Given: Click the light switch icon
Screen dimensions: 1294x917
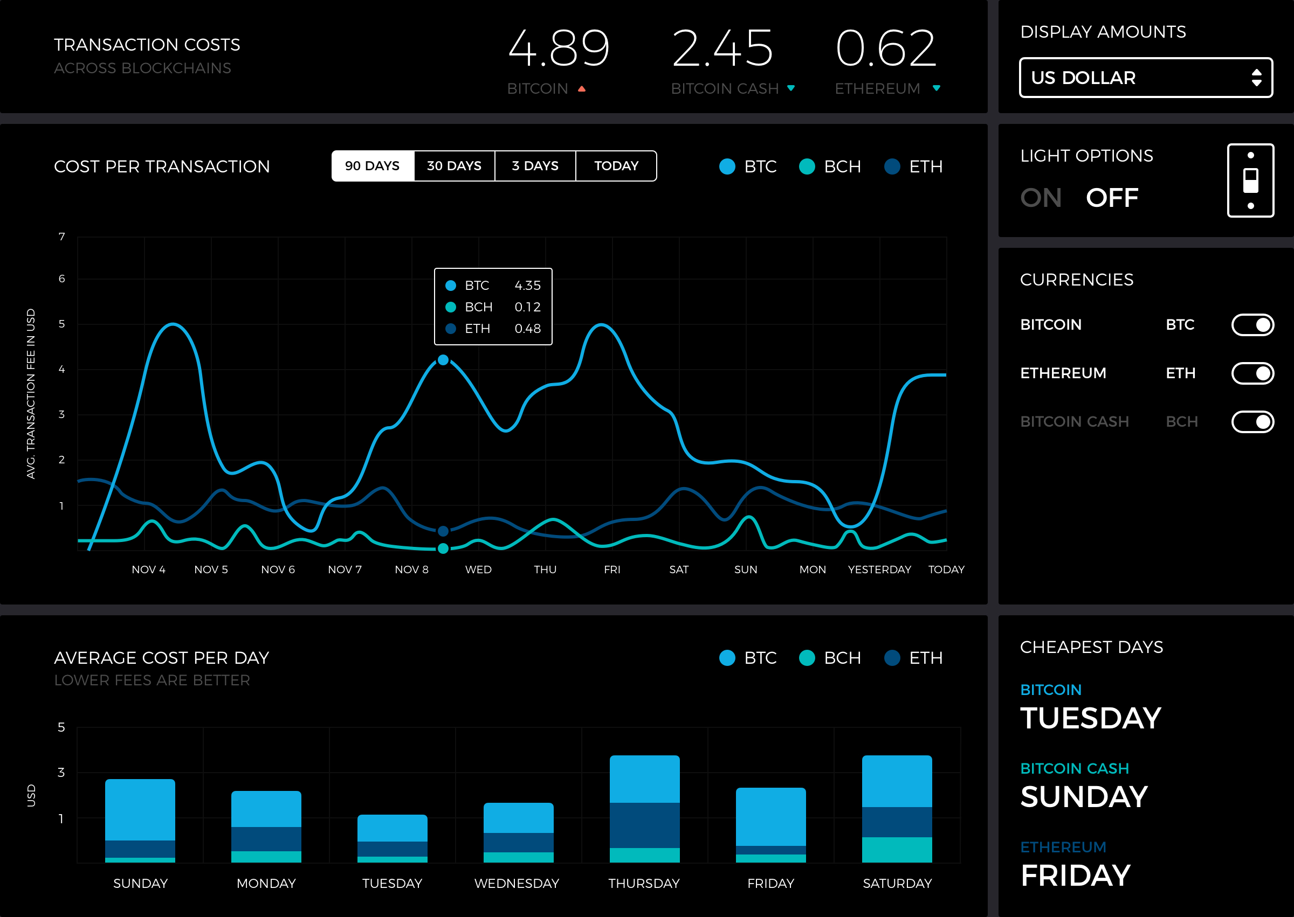Looking at the screenshot, I should (x=1250, y=180).
